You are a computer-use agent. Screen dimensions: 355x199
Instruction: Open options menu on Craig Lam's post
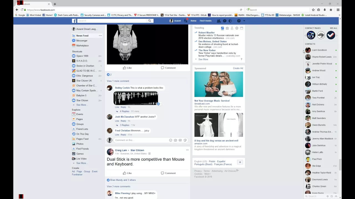[x=187, y=150]
